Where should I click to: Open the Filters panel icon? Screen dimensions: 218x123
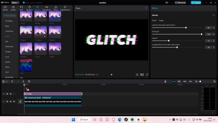[56, 8]
